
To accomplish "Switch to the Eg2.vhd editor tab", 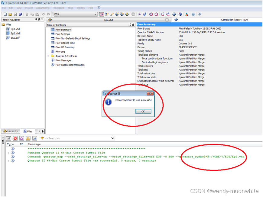I will pyautogui.click(x=108, y=20).
